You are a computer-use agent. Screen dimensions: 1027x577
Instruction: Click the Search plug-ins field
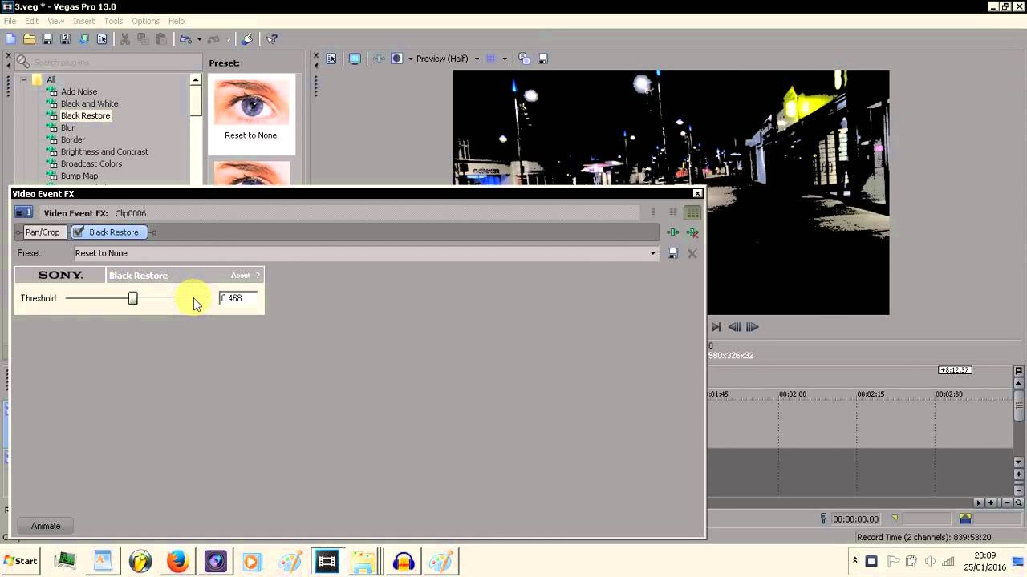pos(116,62)
